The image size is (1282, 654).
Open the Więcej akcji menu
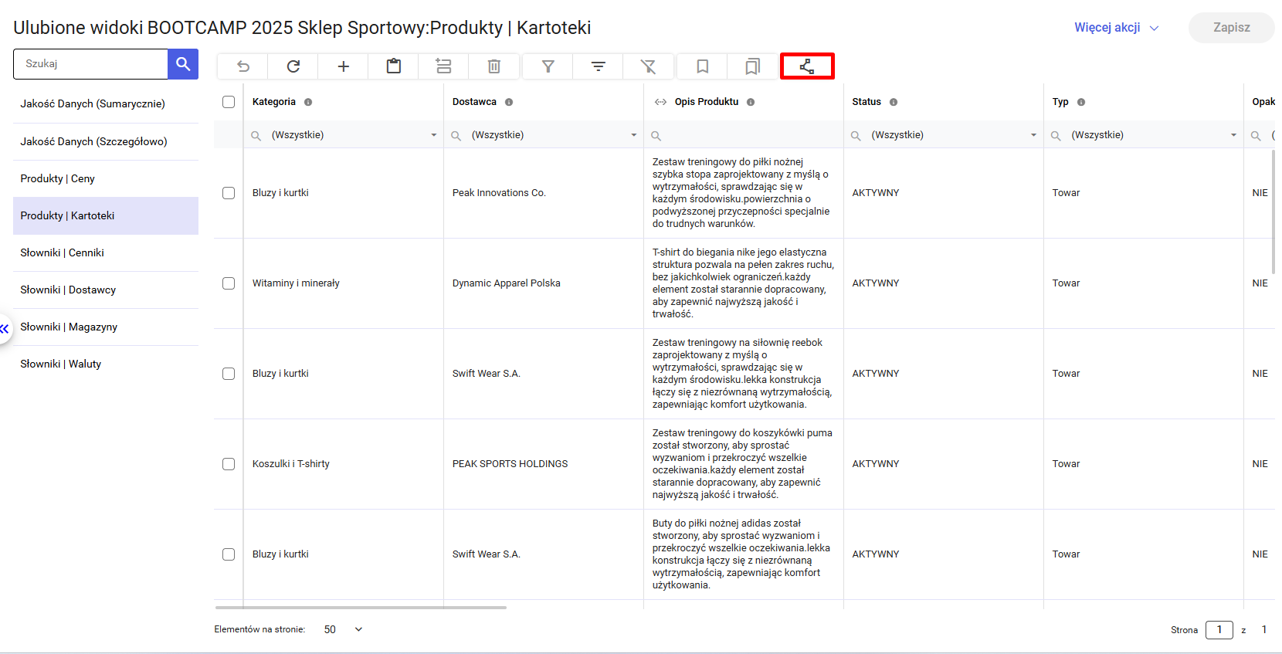(1116, 28)
